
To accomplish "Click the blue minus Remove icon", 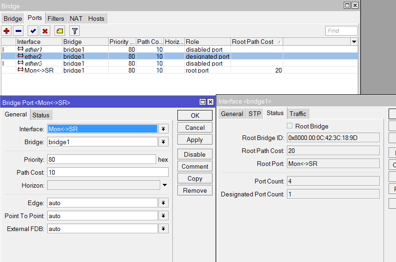I will coord(18,31).
